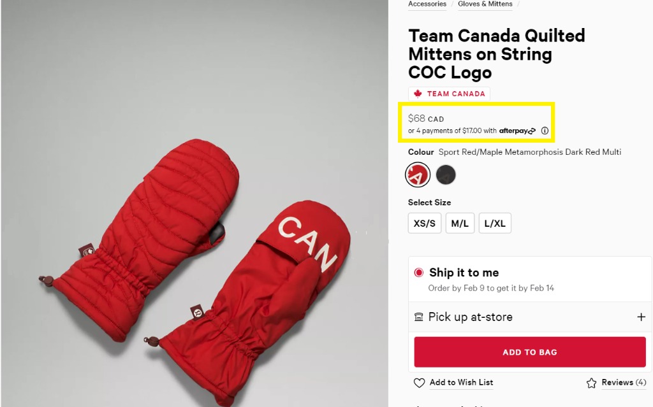Select the Ship it to me option
The image size is (653, 407).
[419, 273]
